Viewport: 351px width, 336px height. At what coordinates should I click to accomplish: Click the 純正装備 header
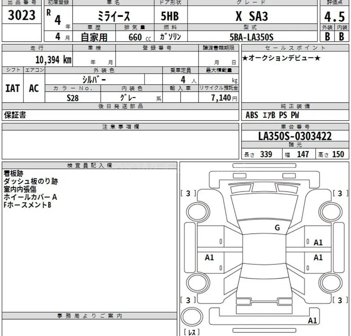pyautogui.click(x=295, y=106)
